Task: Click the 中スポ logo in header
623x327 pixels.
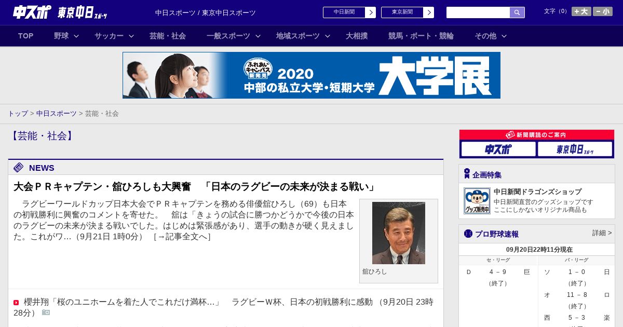Action: click(32, 12)
